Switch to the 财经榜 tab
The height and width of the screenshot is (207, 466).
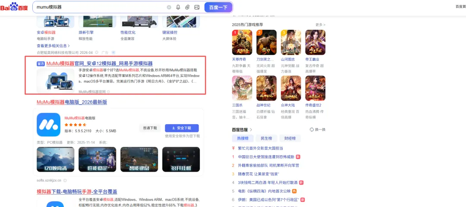[290, 138]
